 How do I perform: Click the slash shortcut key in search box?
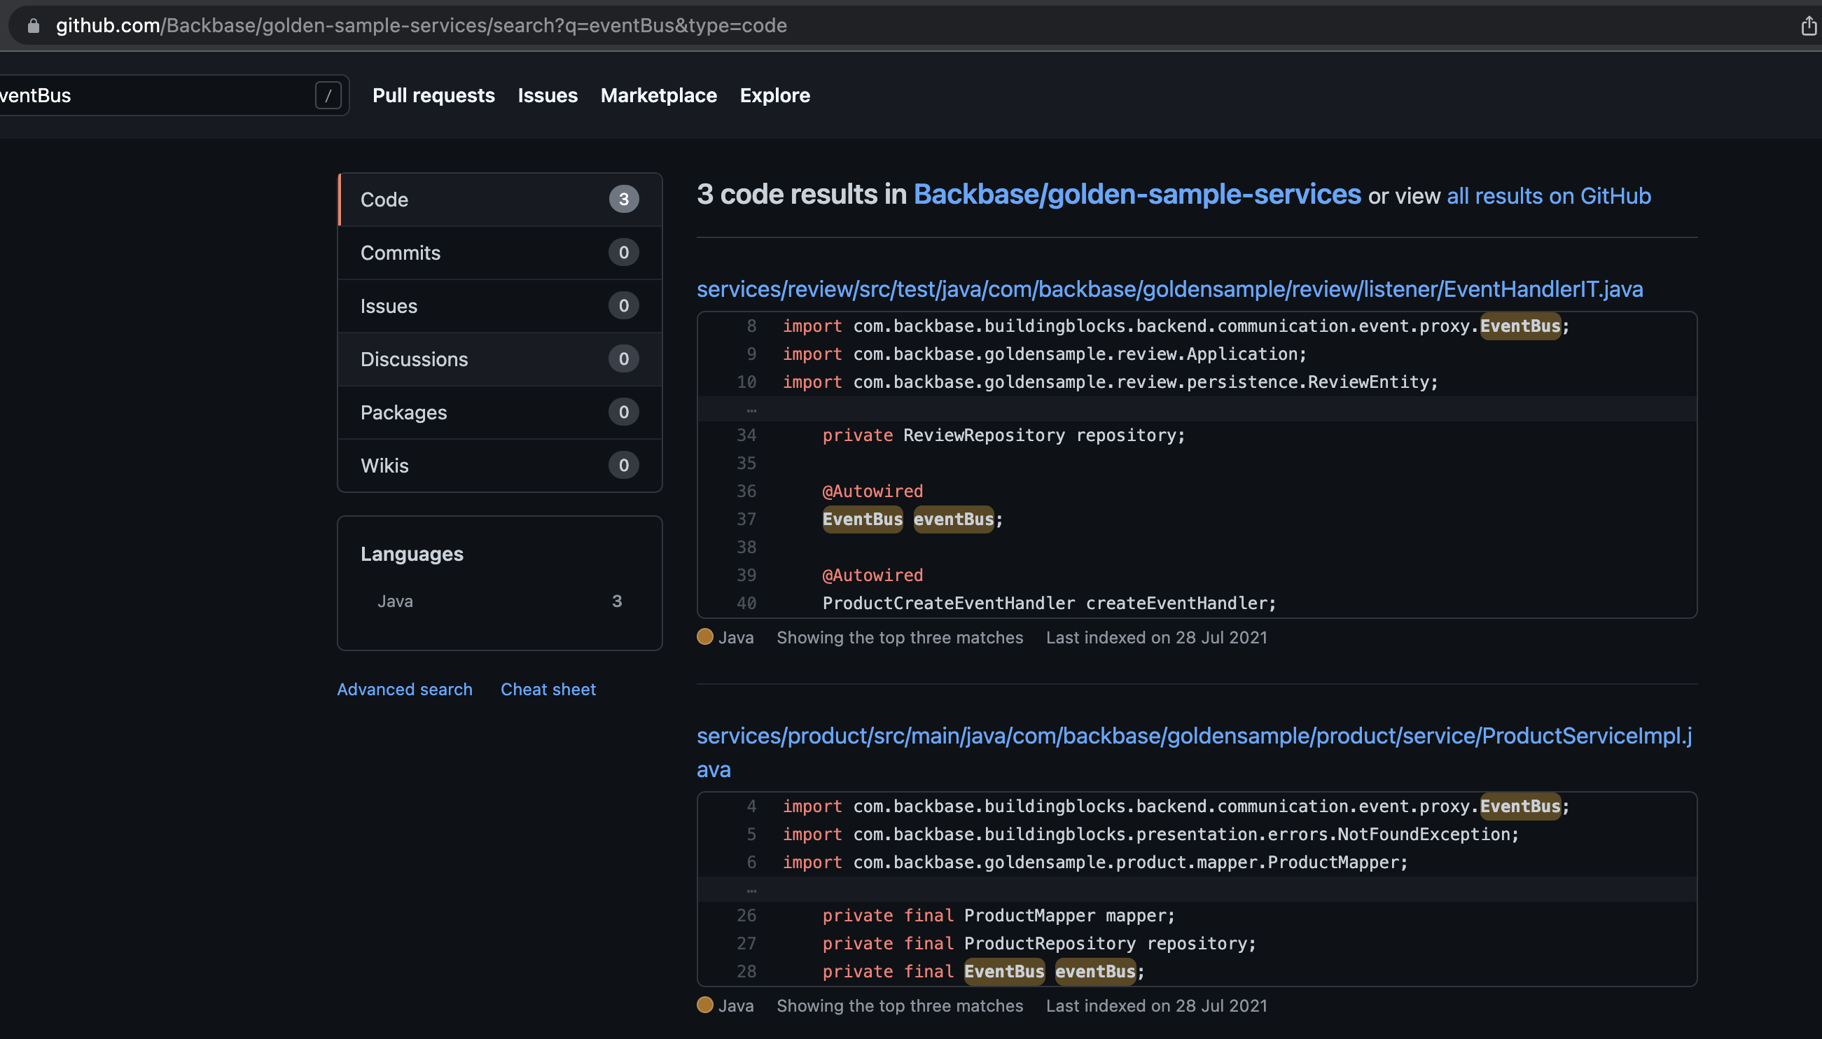pos(328,96)
